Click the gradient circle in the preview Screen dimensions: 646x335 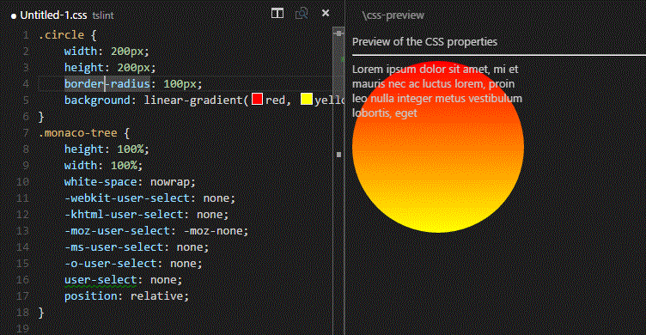point(438,147)
